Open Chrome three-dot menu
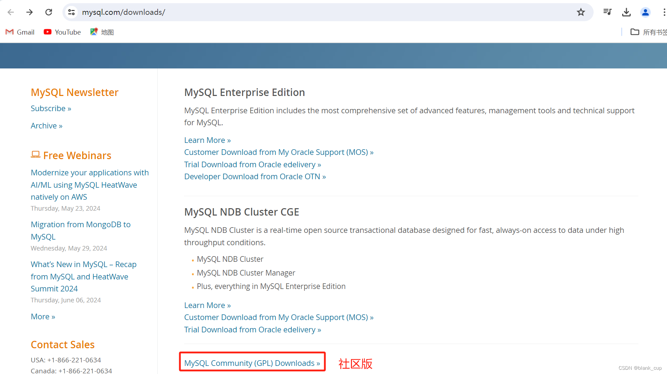 pos(664,12)
